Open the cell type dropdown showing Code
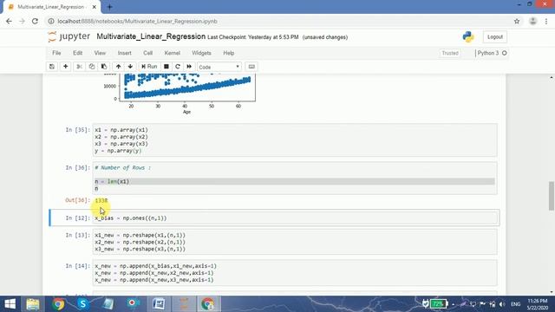Viewport: 555px width, 312px height. [219, 67]
